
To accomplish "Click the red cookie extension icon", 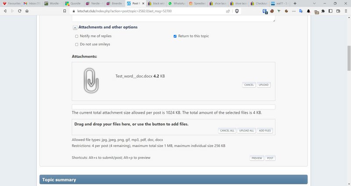I will pos(272,11).
